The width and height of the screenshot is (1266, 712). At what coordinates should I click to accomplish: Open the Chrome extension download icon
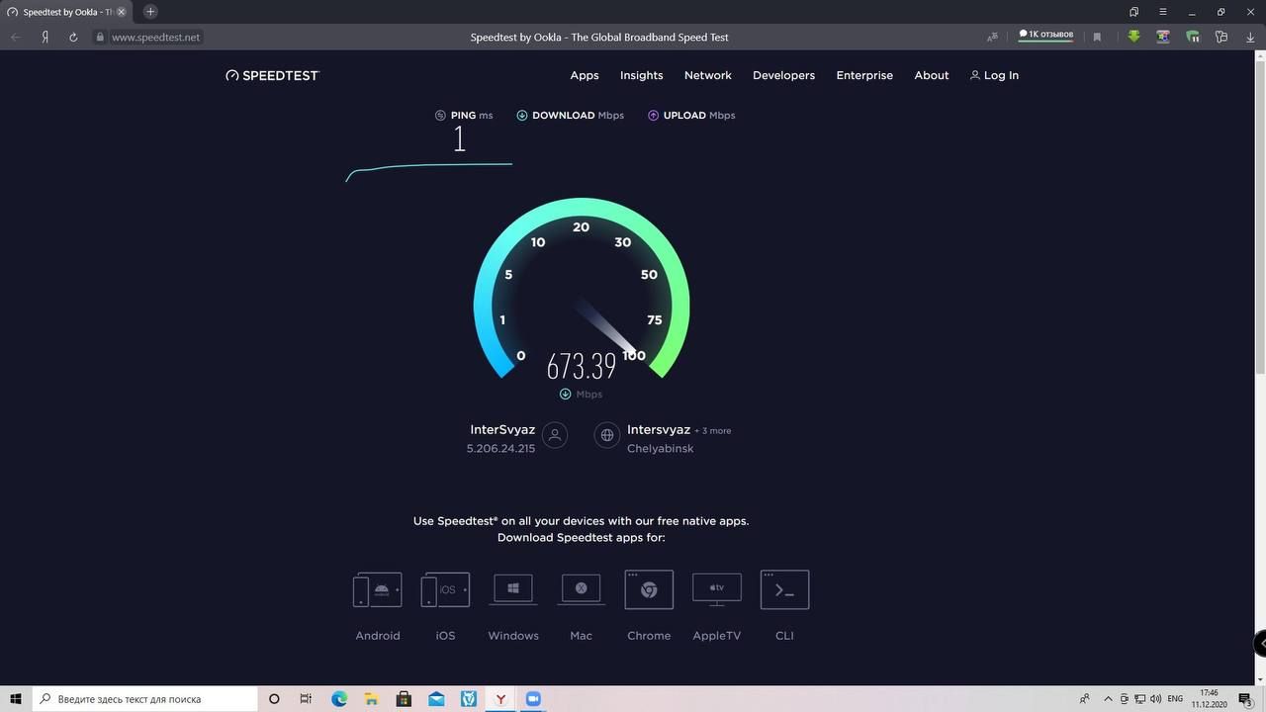(x=649, y=589)
